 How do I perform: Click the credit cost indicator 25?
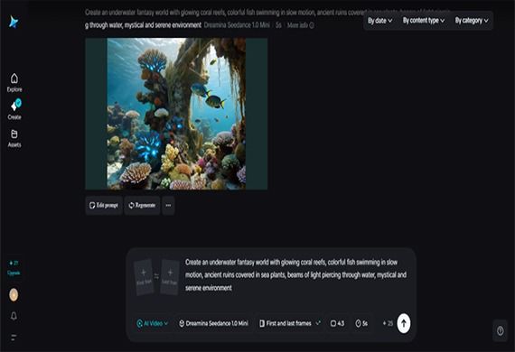[x=388, y=323]
